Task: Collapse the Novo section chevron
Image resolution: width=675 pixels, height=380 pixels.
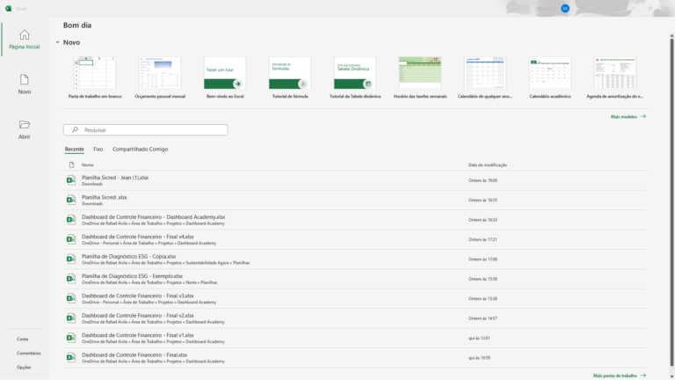Action: pyautogui.click(x=57, y=42)
